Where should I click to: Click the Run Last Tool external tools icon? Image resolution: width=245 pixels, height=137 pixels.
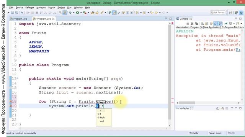tap(85, 13)
